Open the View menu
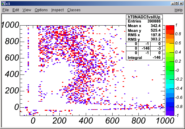 pyautogui.click(x=27, y=10)
